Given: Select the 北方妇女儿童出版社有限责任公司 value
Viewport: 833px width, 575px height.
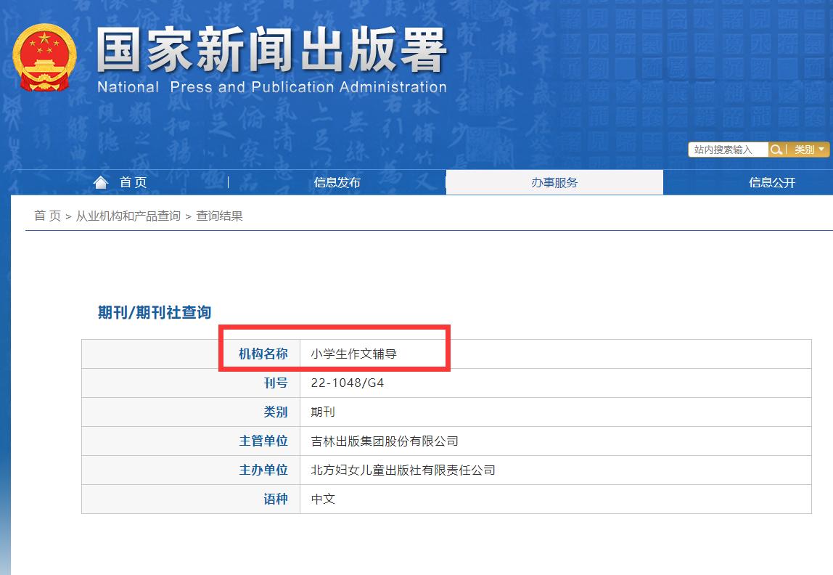Looking at the screenshot, I should tap(403, 470).
